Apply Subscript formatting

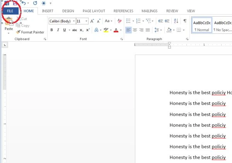click(x=82, y=30)
